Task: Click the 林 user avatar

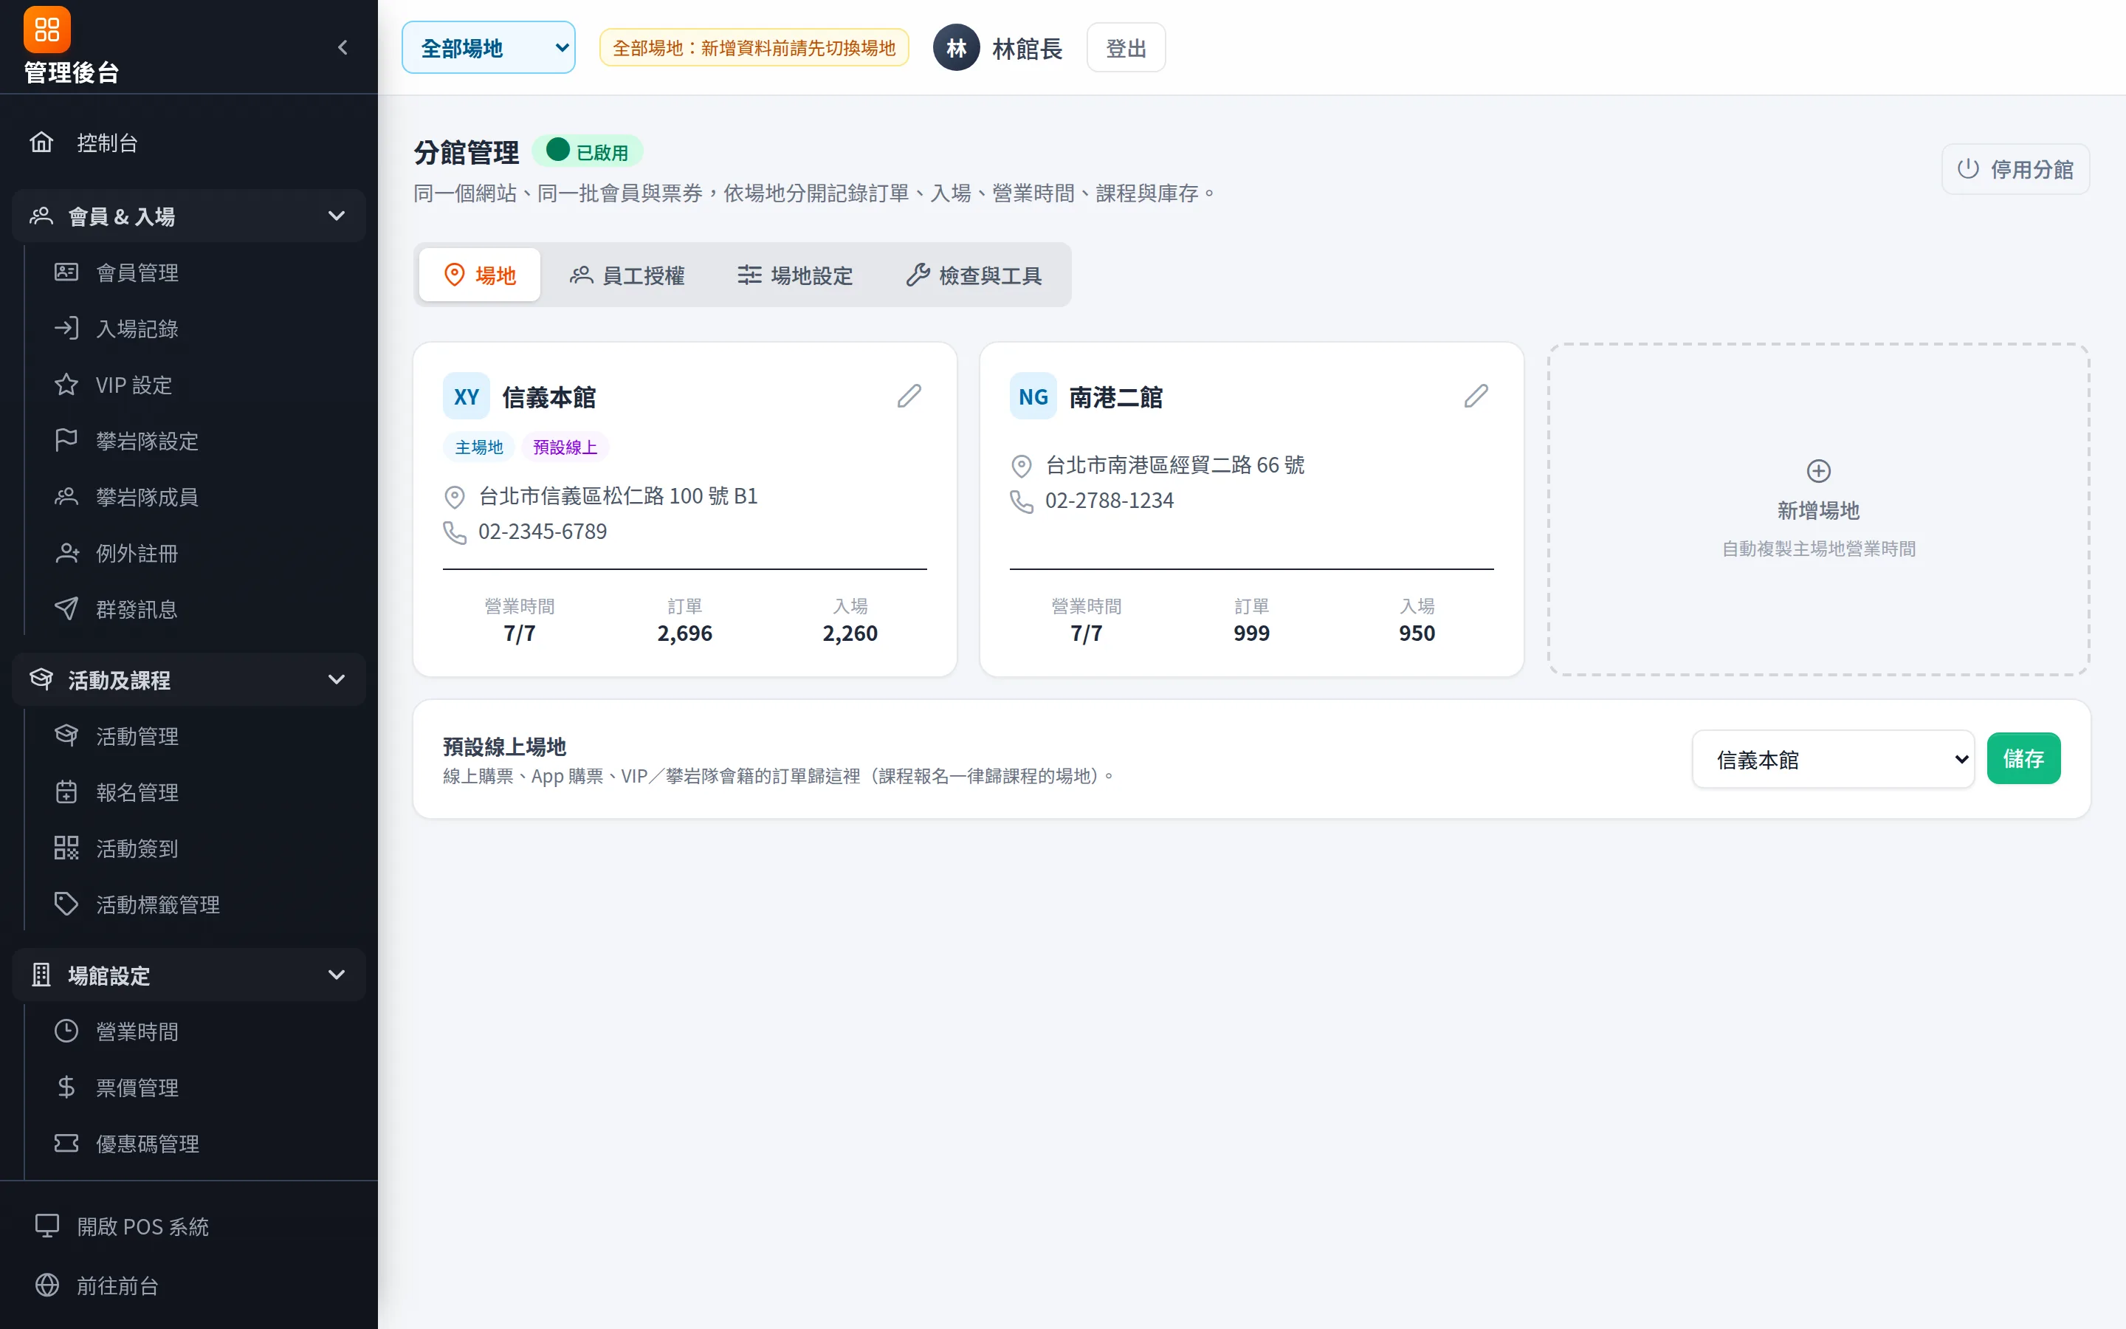Action: click(x=956, y=47)
